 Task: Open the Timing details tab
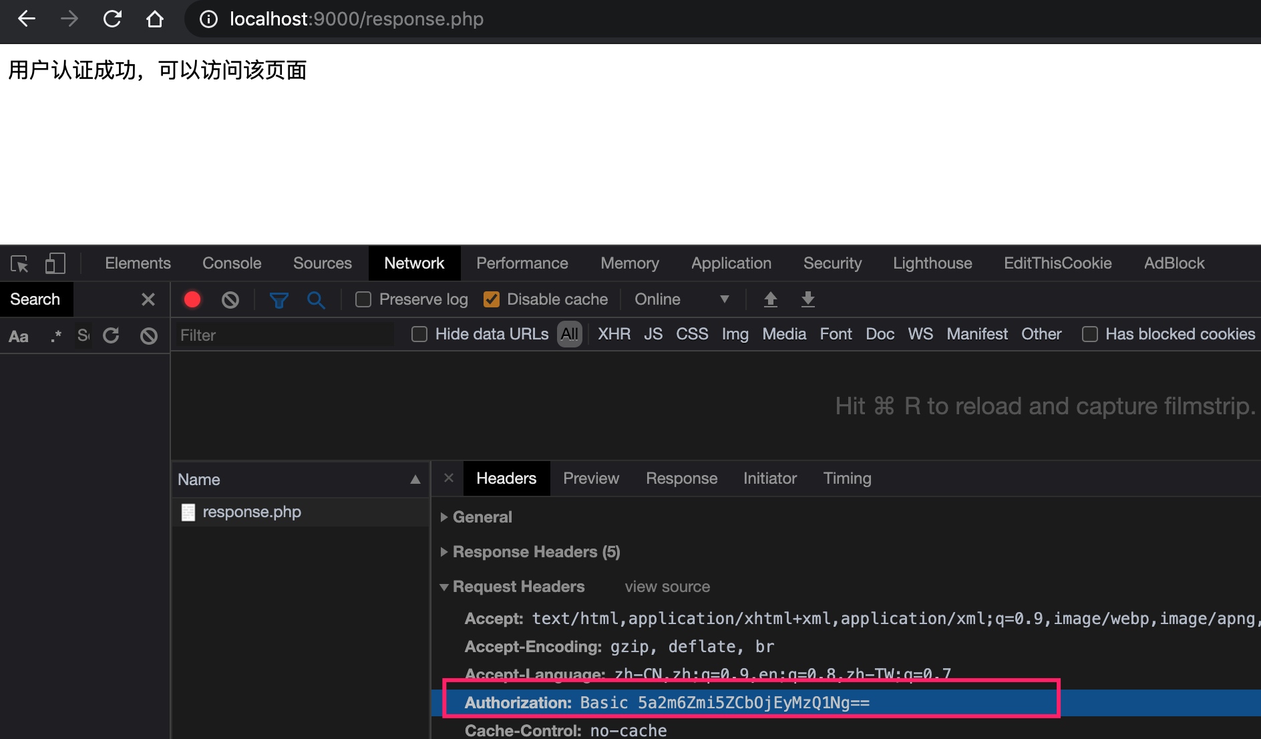[847, 478]
